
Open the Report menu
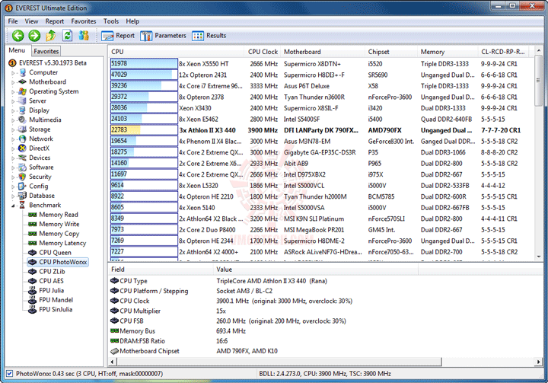coord(55,21)
